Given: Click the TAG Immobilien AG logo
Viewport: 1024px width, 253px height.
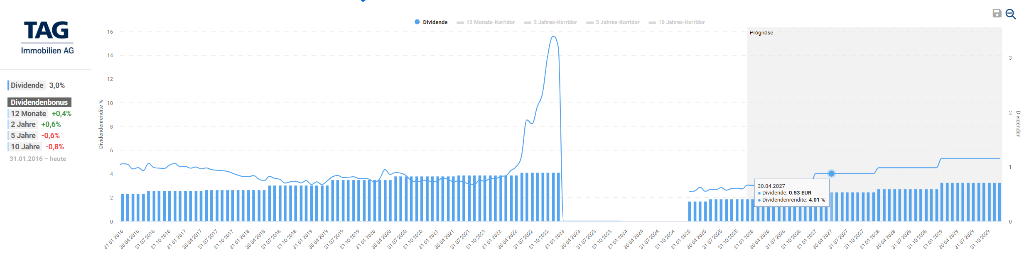Looking at the screenshot, I should (47, 38).
